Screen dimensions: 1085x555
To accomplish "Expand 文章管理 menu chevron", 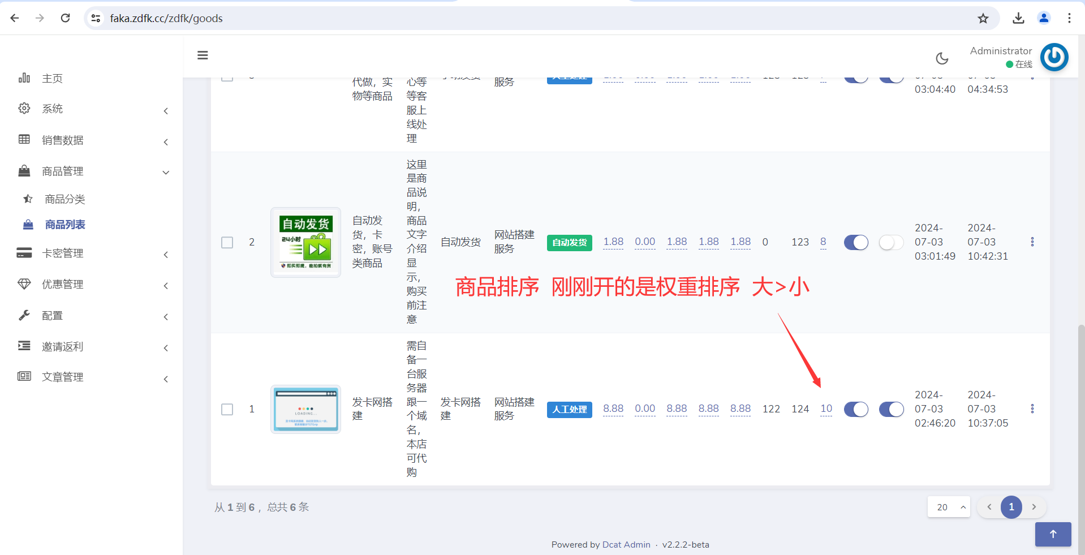I will [166, 379].
